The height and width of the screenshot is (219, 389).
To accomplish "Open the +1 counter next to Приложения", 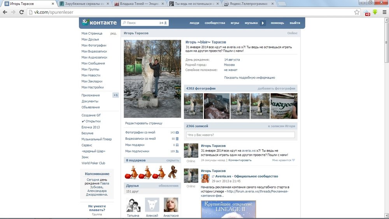I will tap(116, 95).
